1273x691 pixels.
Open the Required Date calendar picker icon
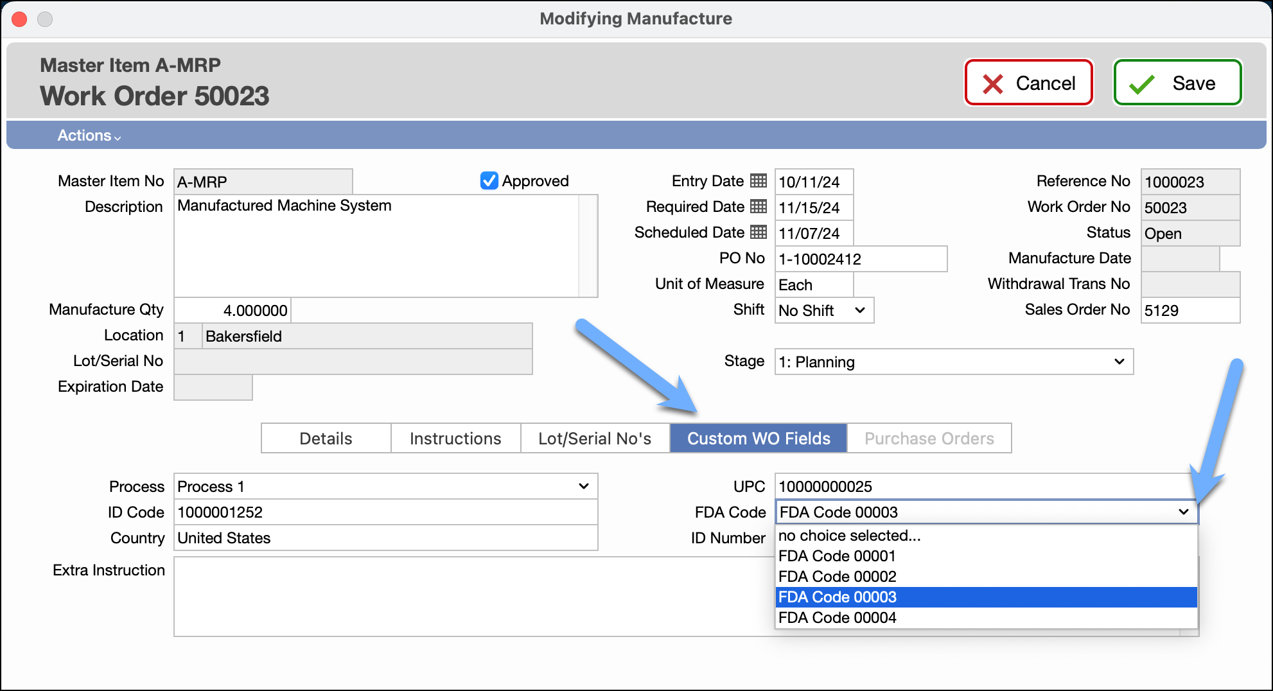(759, 206)
